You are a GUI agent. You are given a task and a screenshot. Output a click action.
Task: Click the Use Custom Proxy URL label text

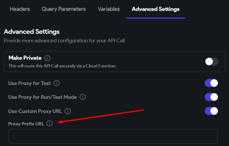(35, 111)
